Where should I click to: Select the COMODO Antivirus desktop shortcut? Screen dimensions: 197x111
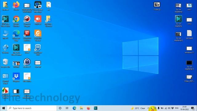(x=27, y=35)
